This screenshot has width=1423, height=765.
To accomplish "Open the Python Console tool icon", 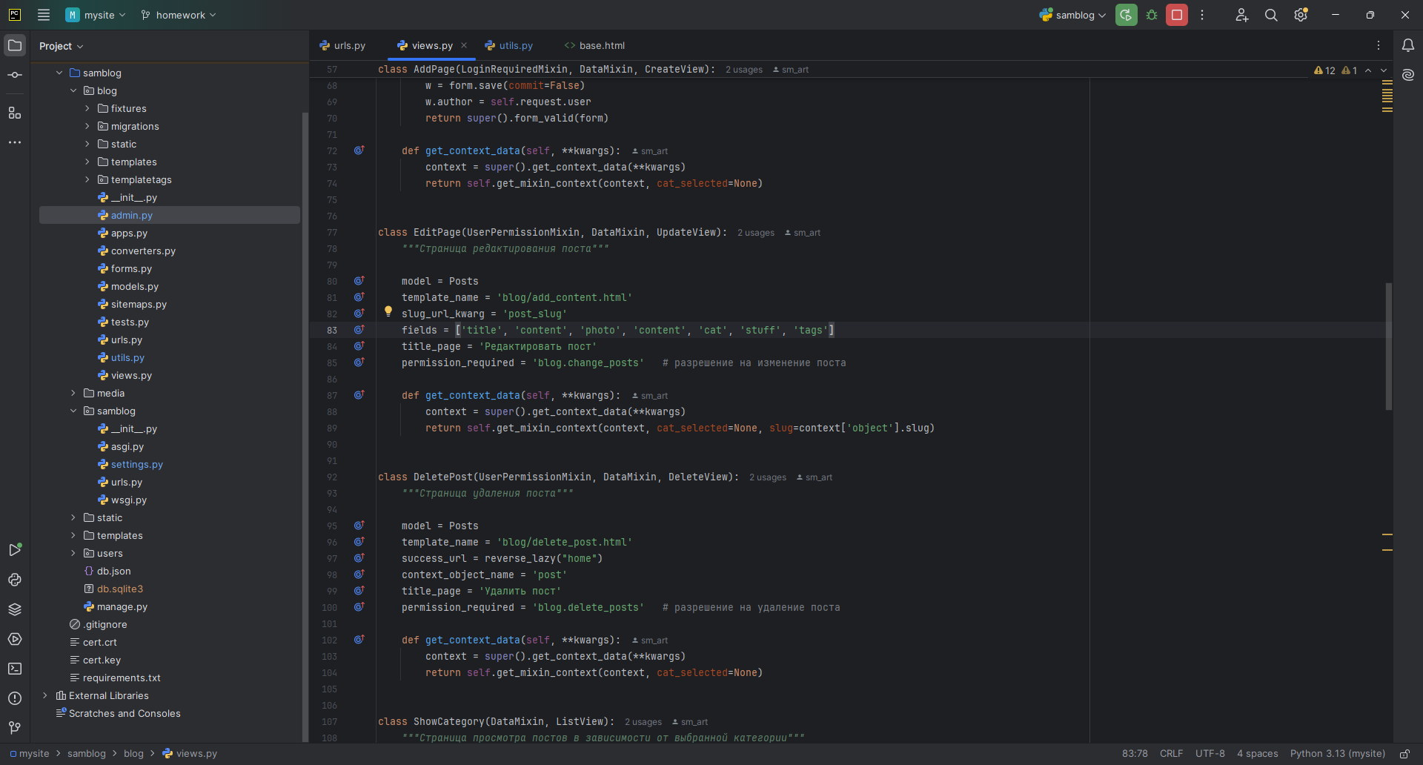I will (x=15, y=580).
